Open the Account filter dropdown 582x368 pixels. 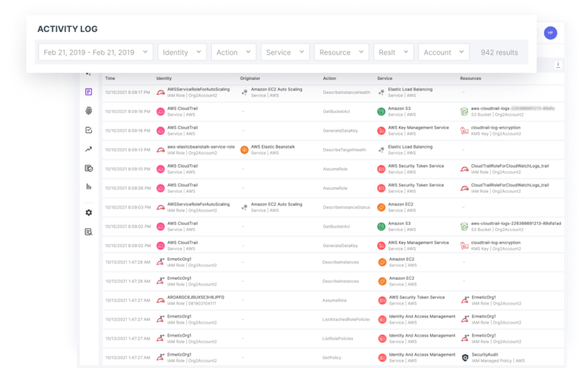click(x=443, y=52)
